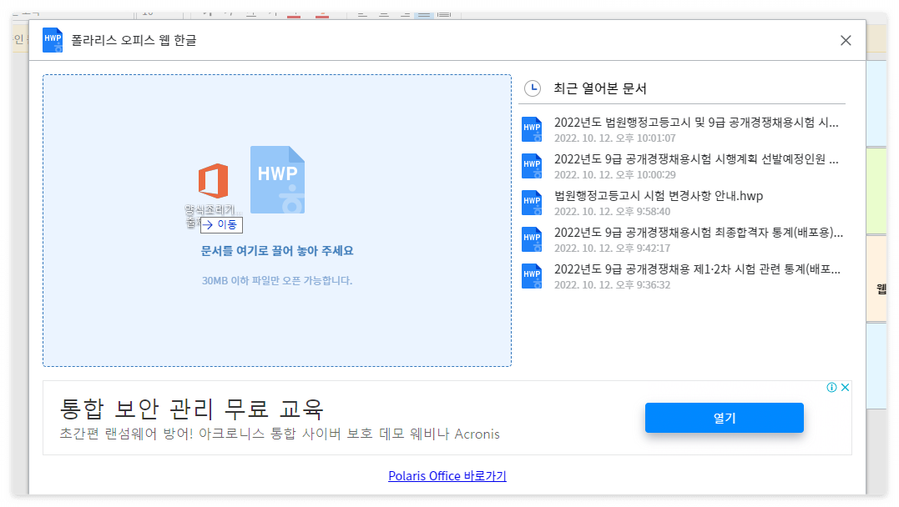Open recent file '2022년도 법원행정고등고시 및 9급 공개경쟁채용시험'
This screenshot has height=507, width=899.
[x=696, y=122]
